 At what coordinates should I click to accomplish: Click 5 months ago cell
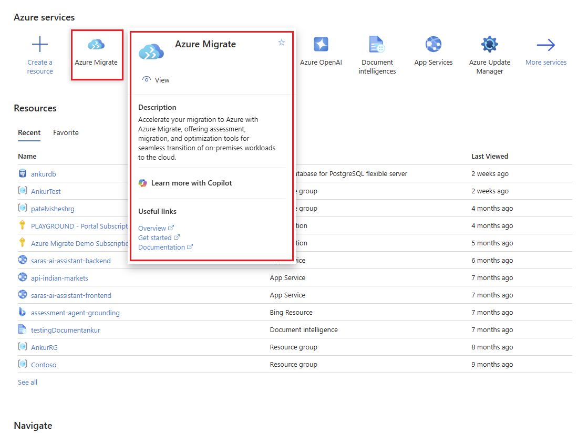coord(492,243)
